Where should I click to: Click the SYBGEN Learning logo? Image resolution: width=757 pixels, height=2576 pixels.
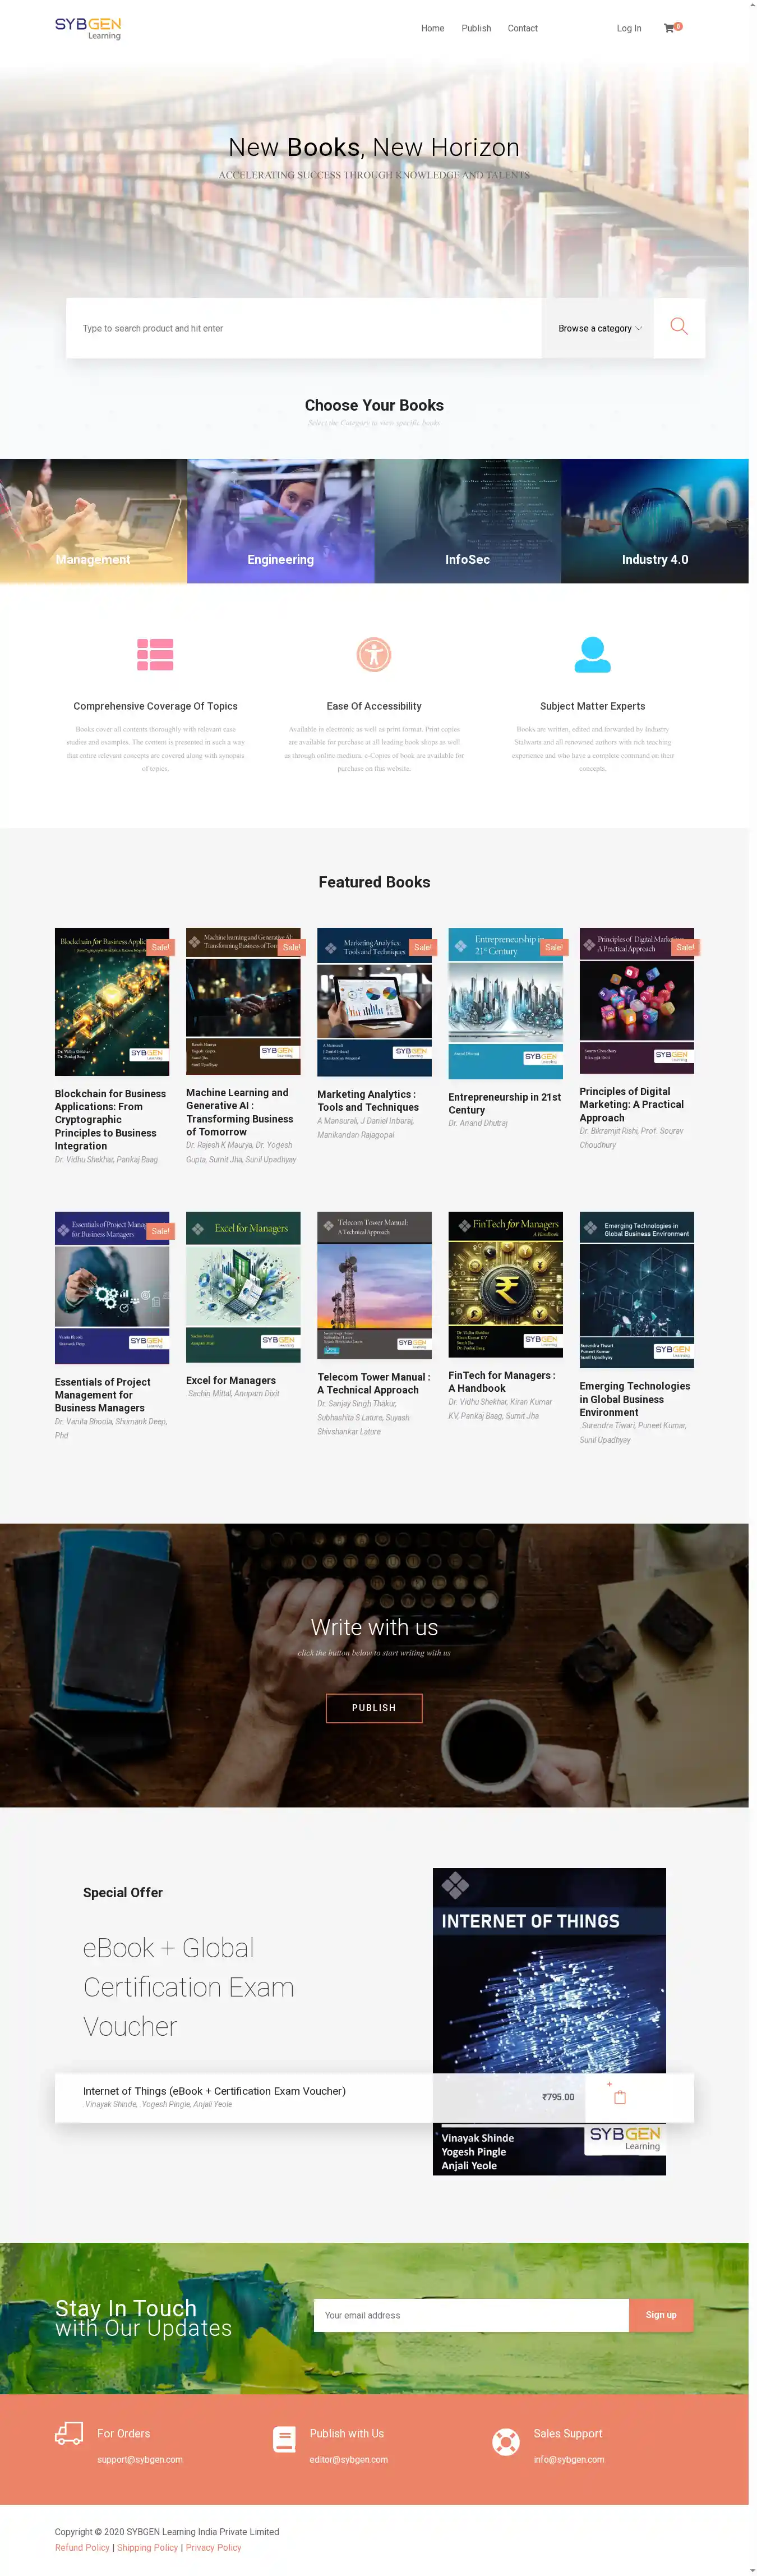(88, 28)
